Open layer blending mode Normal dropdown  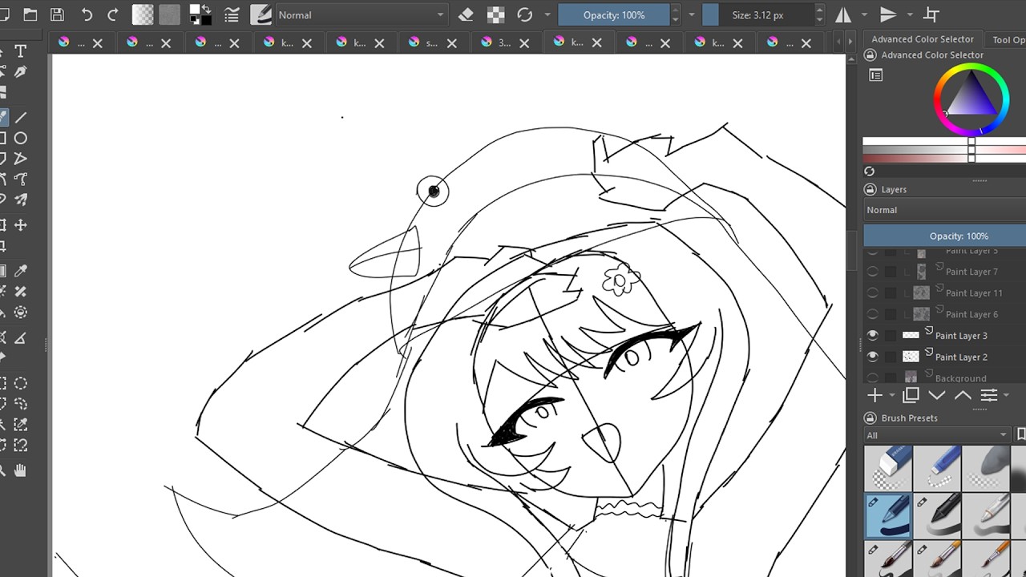click(944, 210)
